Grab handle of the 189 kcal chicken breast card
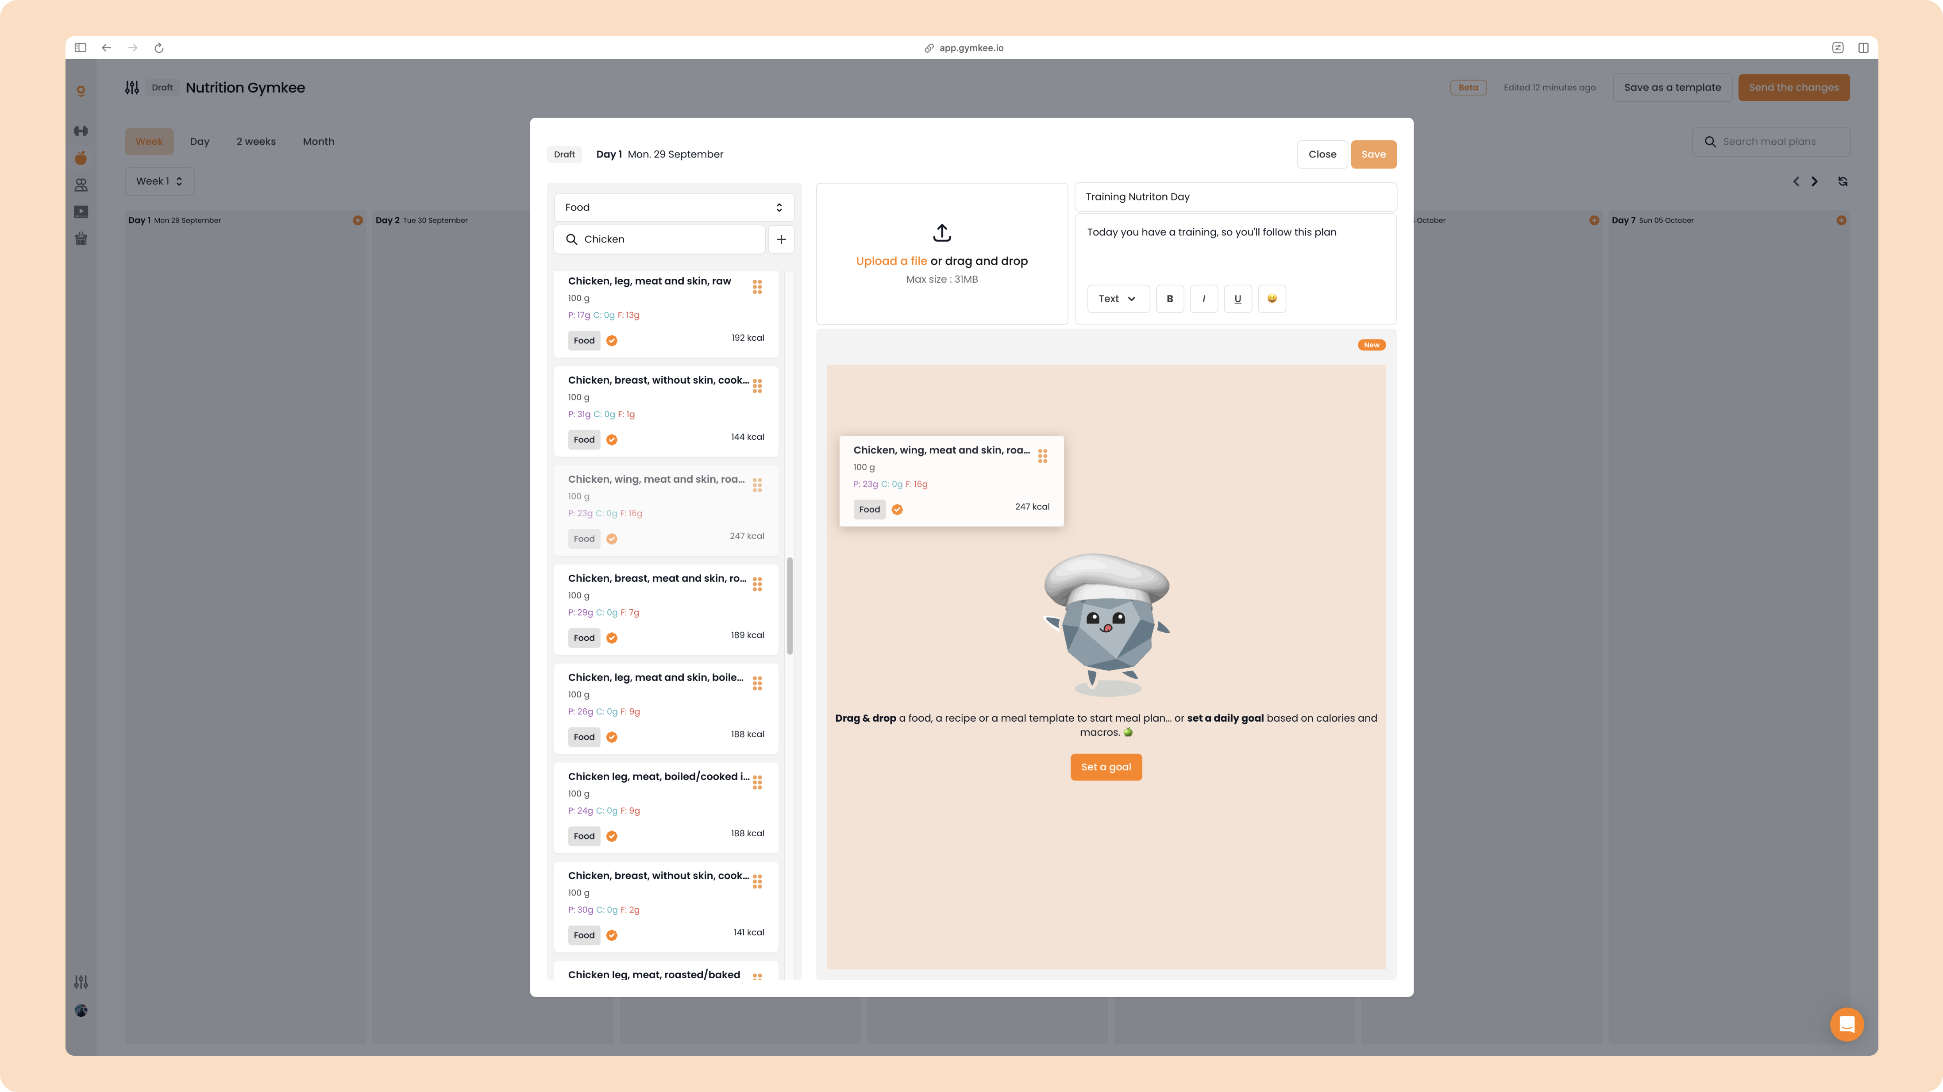Image resolution: width=1943 pixels, height=1092 pixels. [757, 584]
